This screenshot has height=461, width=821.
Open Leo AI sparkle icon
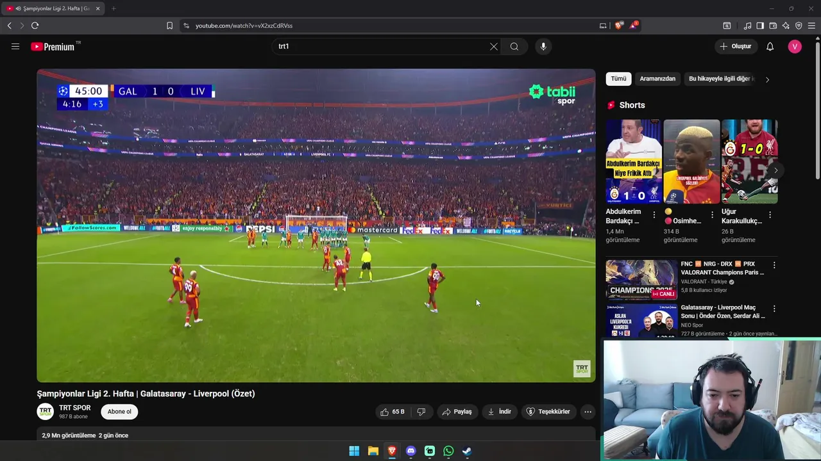786,26
